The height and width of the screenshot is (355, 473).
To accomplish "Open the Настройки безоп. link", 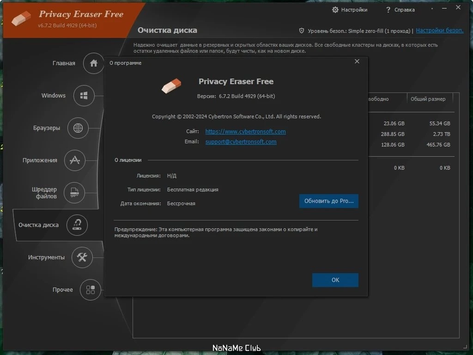I will pyautogui.click(x=440, y=31).
